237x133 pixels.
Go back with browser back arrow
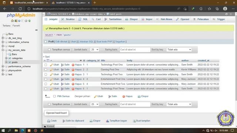5,9
